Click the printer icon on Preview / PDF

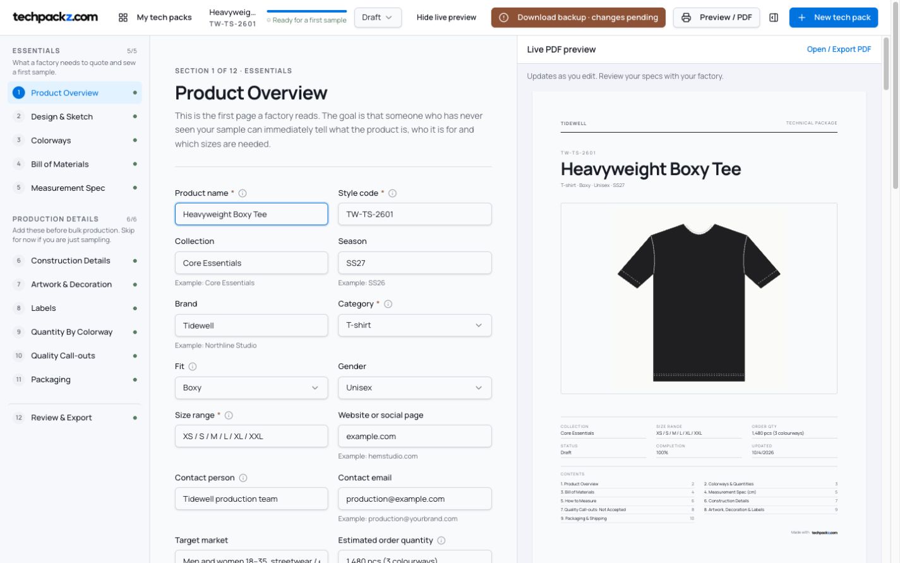[687, 18]
